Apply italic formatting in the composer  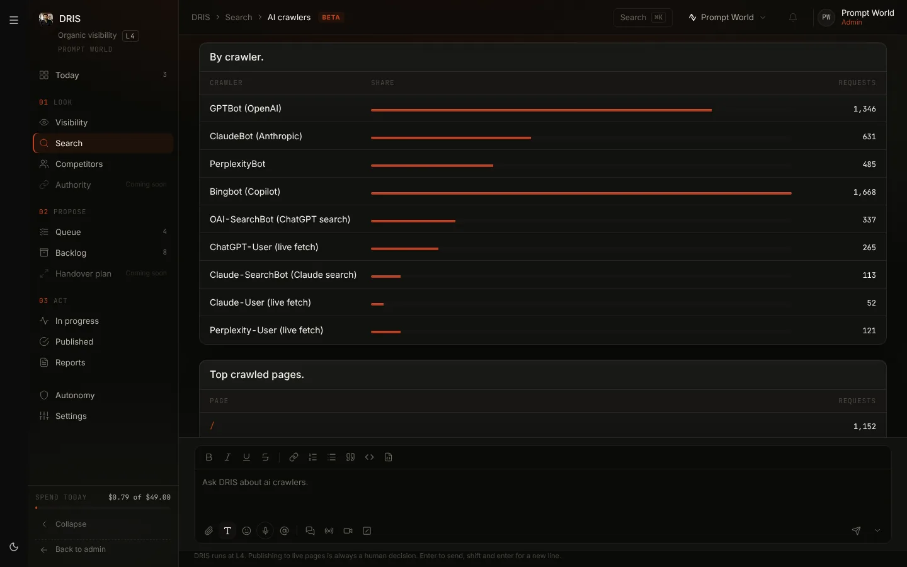(x=228, y=457)
